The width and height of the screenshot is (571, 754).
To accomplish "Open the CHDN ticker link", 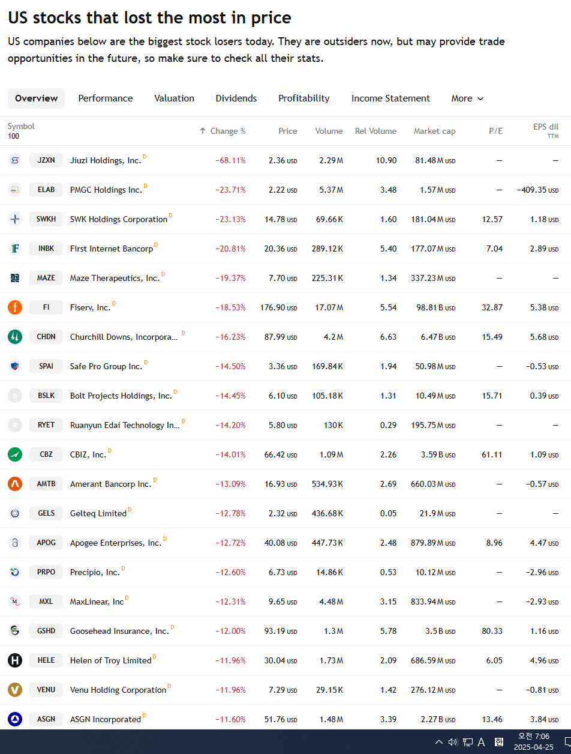I will coord(46,337).
